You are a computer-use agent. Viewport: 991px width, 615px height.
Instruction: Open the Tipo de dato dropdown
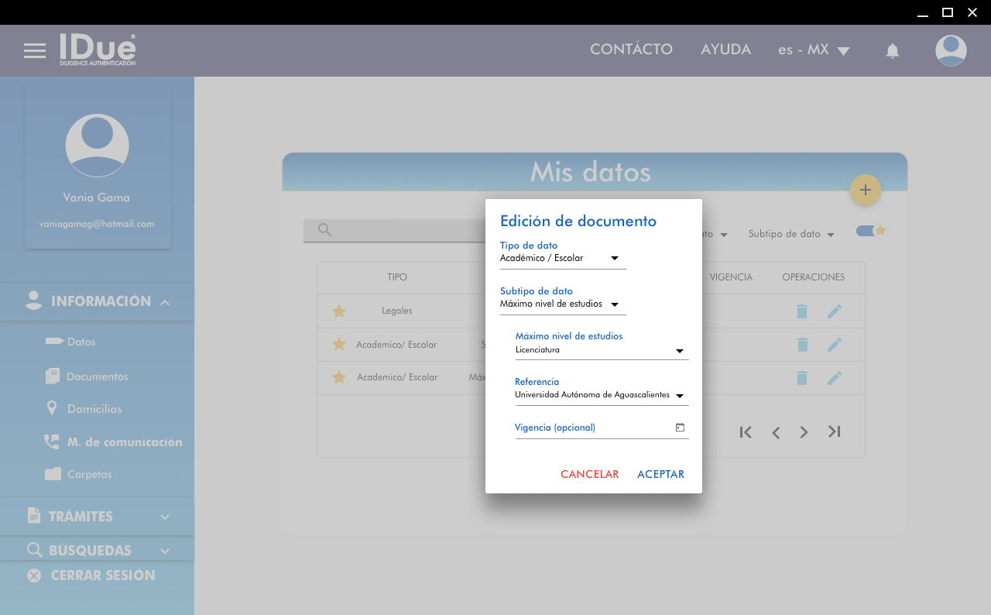click(562, 258)
